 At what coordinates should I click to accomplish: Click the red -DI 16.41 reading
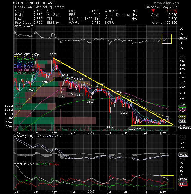(x=54, y=164)
